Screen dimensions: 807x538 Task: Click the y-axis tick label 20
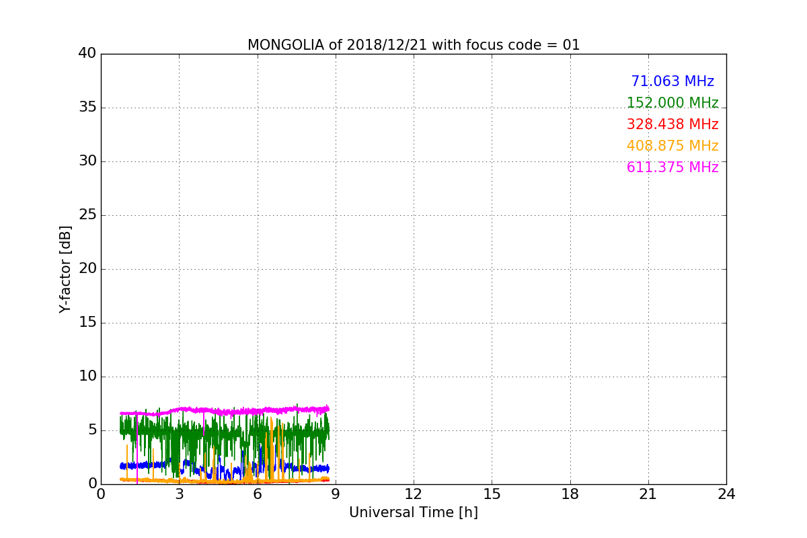click(x=87, y=269)
